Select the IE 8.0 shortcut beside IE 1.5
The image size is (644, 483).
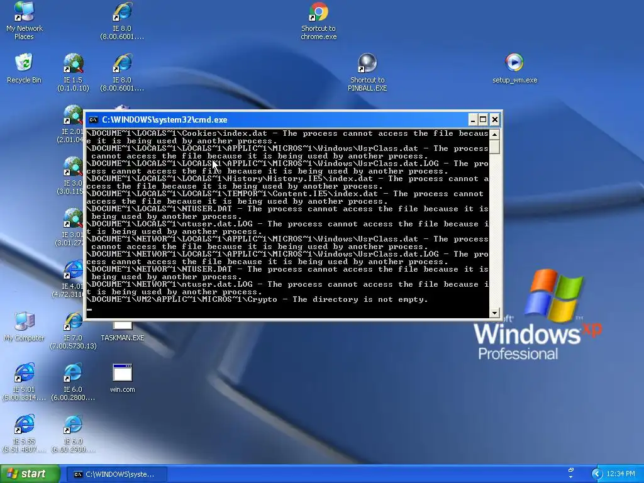pyautogui.click(x=122, y=72)
